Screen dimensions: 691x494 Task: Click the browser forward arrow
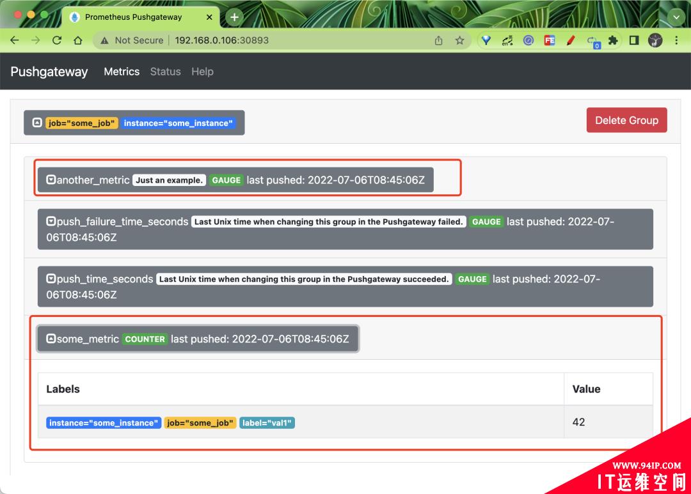(x=36, y=40)
